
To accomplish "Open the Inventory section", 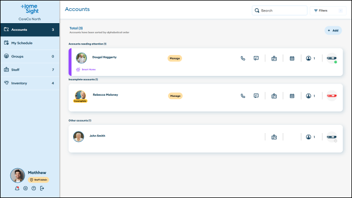I will coord(30,83).
